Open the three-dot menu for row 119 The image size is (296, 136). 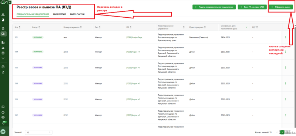pyautogui.click(x=285, y=52)
